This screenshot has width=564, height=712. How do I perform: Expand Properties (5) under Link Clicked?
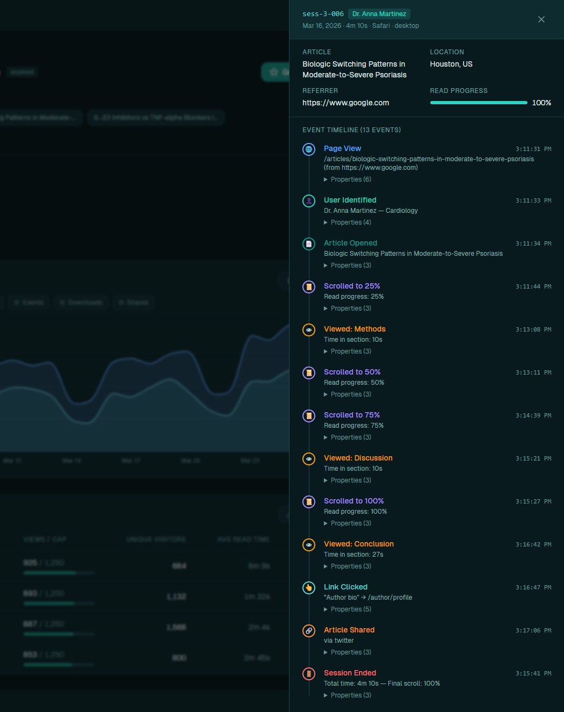tap(348, 609)
